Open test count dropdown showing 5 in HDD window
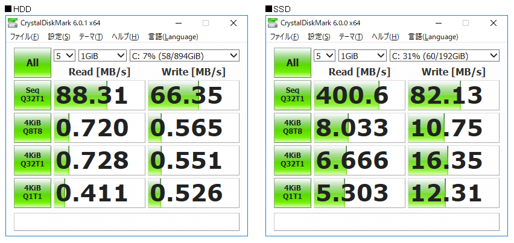Image resolution: width=514 pixels, height=243 pixels. point(65,55)
